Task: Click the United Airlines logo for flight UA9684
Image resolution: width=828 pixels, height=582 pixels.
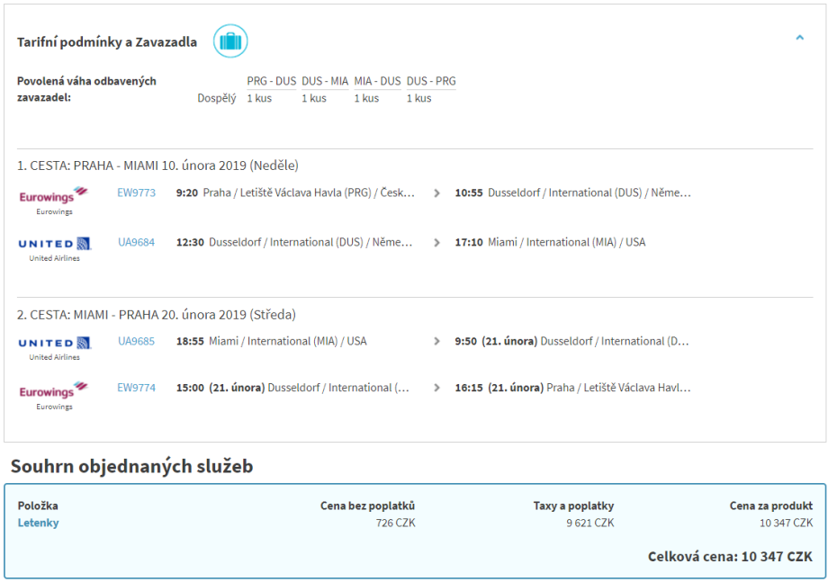Action: tap(54, 244)
